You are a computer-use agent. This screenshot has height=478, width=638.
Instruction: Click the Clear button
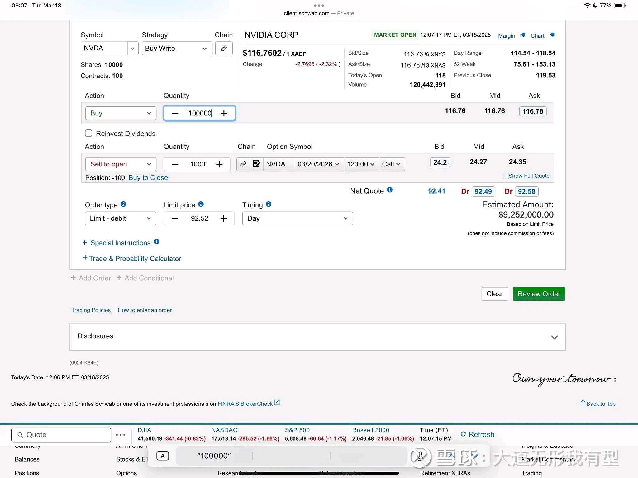(x=495, y=294)
